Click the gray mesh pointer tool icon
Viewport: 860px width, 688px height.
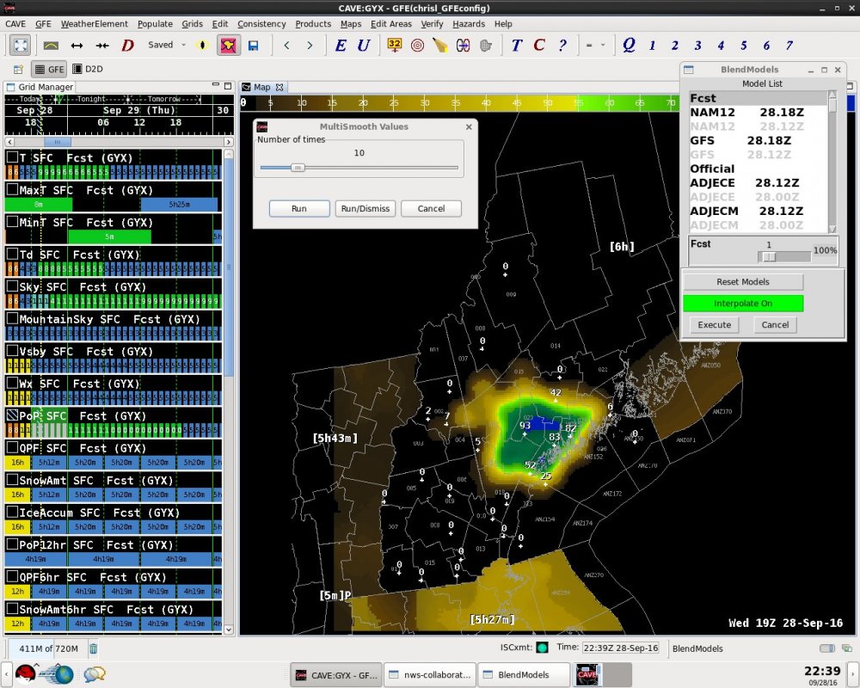[x=486, y=46]
